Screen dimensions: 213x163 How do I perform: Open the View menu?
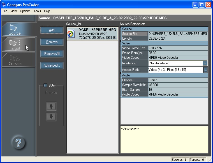(13, 11)
